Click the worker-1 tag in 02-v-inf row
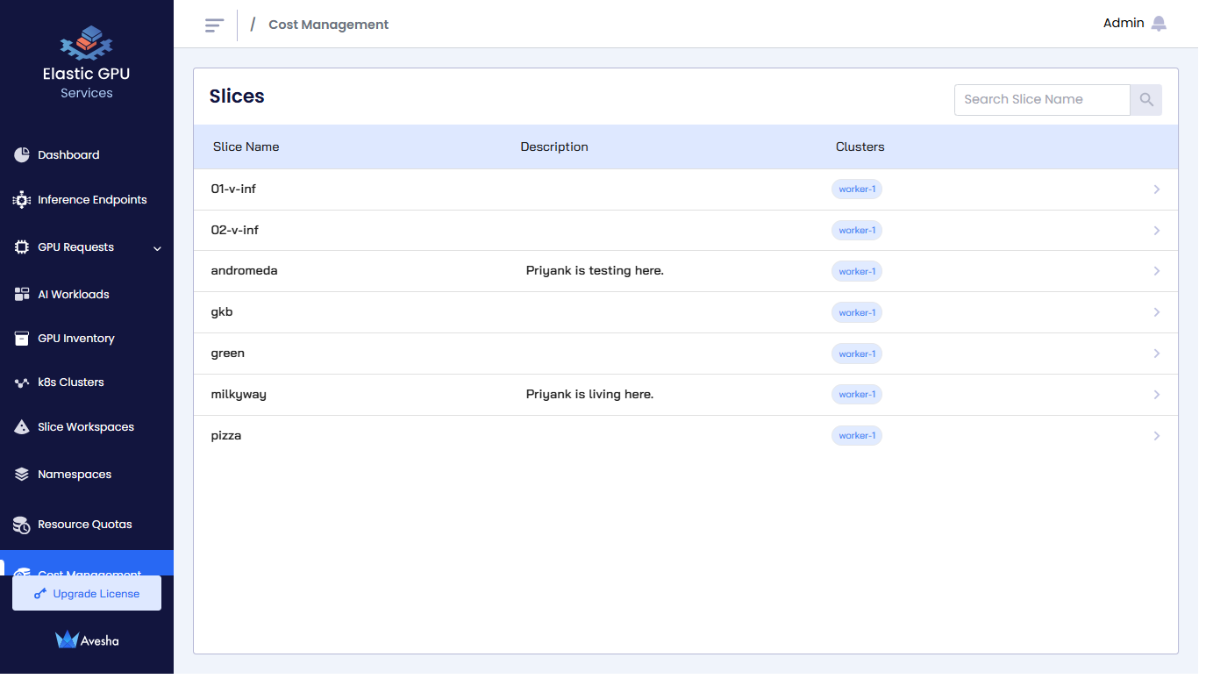The image size is (1206, 686). point(857,231)
